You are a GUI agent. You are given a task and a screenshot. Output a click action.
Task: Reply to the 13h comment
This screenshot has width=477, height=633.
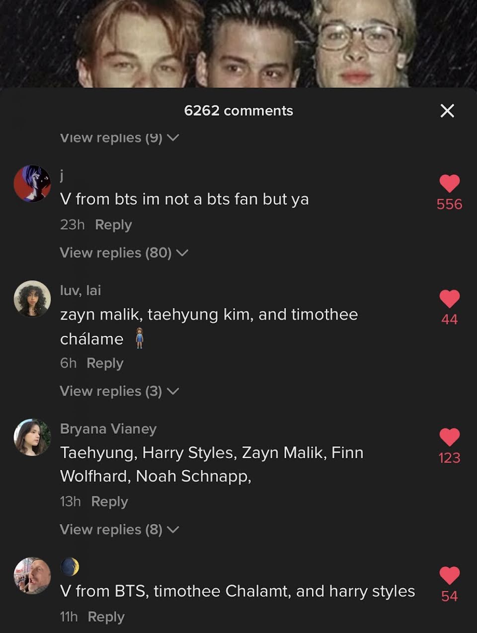[x=109, y=501]
